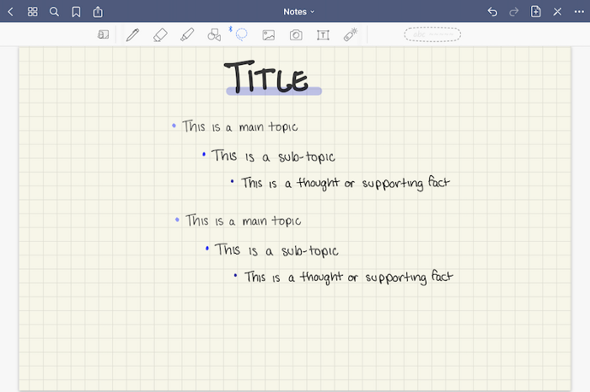Insert an image with the picture tool
The width and height of the screenshot is (590, 392).
pyautogui.click(x=269, y=35)
